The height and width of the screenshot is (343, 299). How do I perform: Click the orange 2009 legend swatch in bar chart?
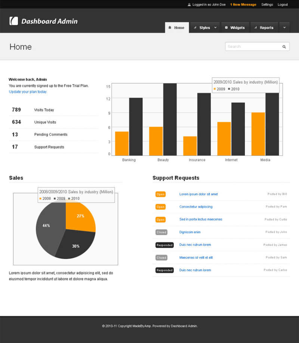click(215, 89)
